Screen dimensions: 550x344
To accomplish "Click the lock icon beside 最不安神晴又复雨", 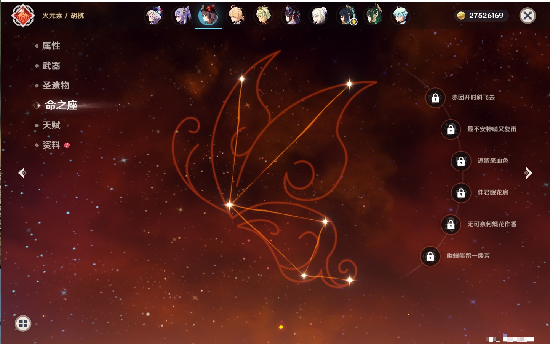I will pos(451,130).
